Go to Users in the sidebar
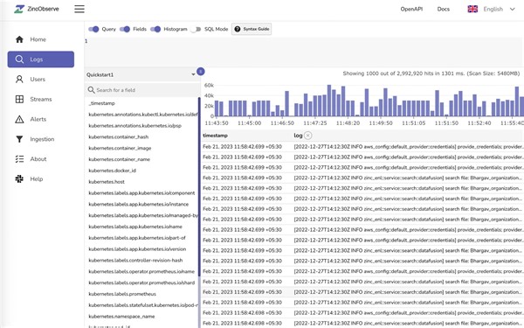 coord(41,80)
